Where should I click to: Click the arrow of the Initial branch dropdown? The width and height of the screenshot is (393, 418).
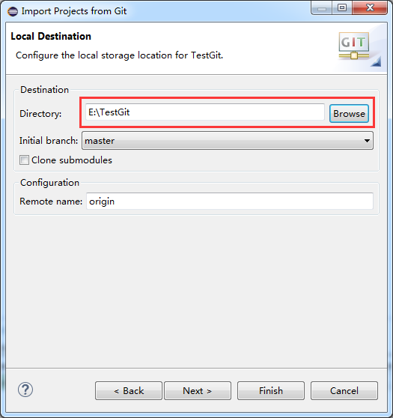coord(367,141)
